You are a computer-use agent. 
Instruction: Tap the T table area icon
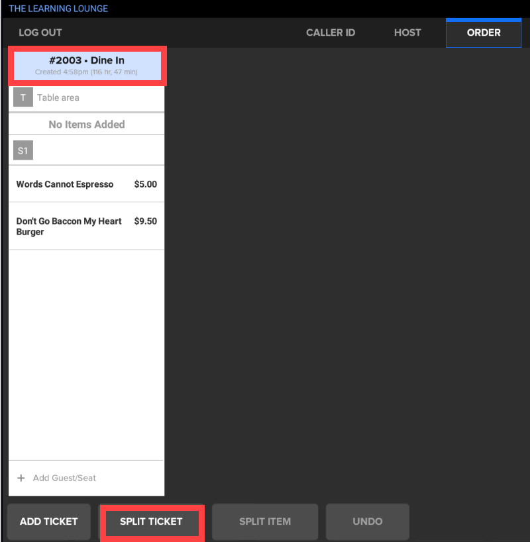tap(23, 97)
